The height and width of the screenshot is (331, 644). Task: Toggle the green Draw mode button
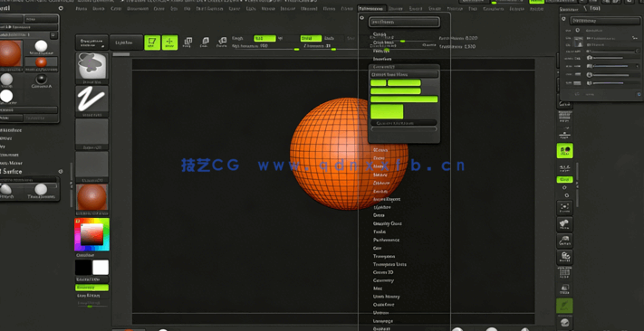[169, 43]
